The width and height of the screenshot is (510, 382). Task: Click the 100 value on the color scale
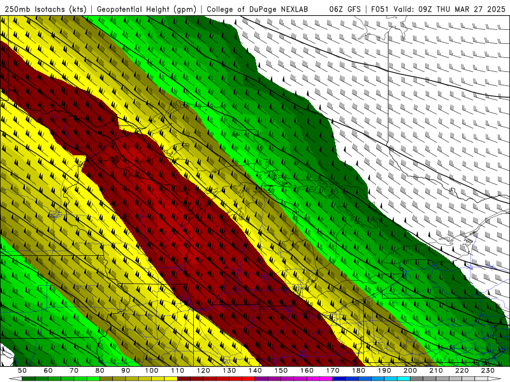tap(152, 371)
